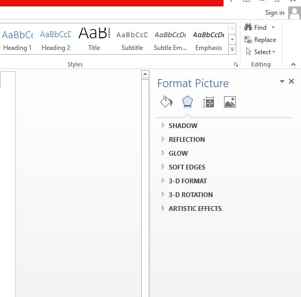
Task: Show the next row of styles
Action: 233,39
